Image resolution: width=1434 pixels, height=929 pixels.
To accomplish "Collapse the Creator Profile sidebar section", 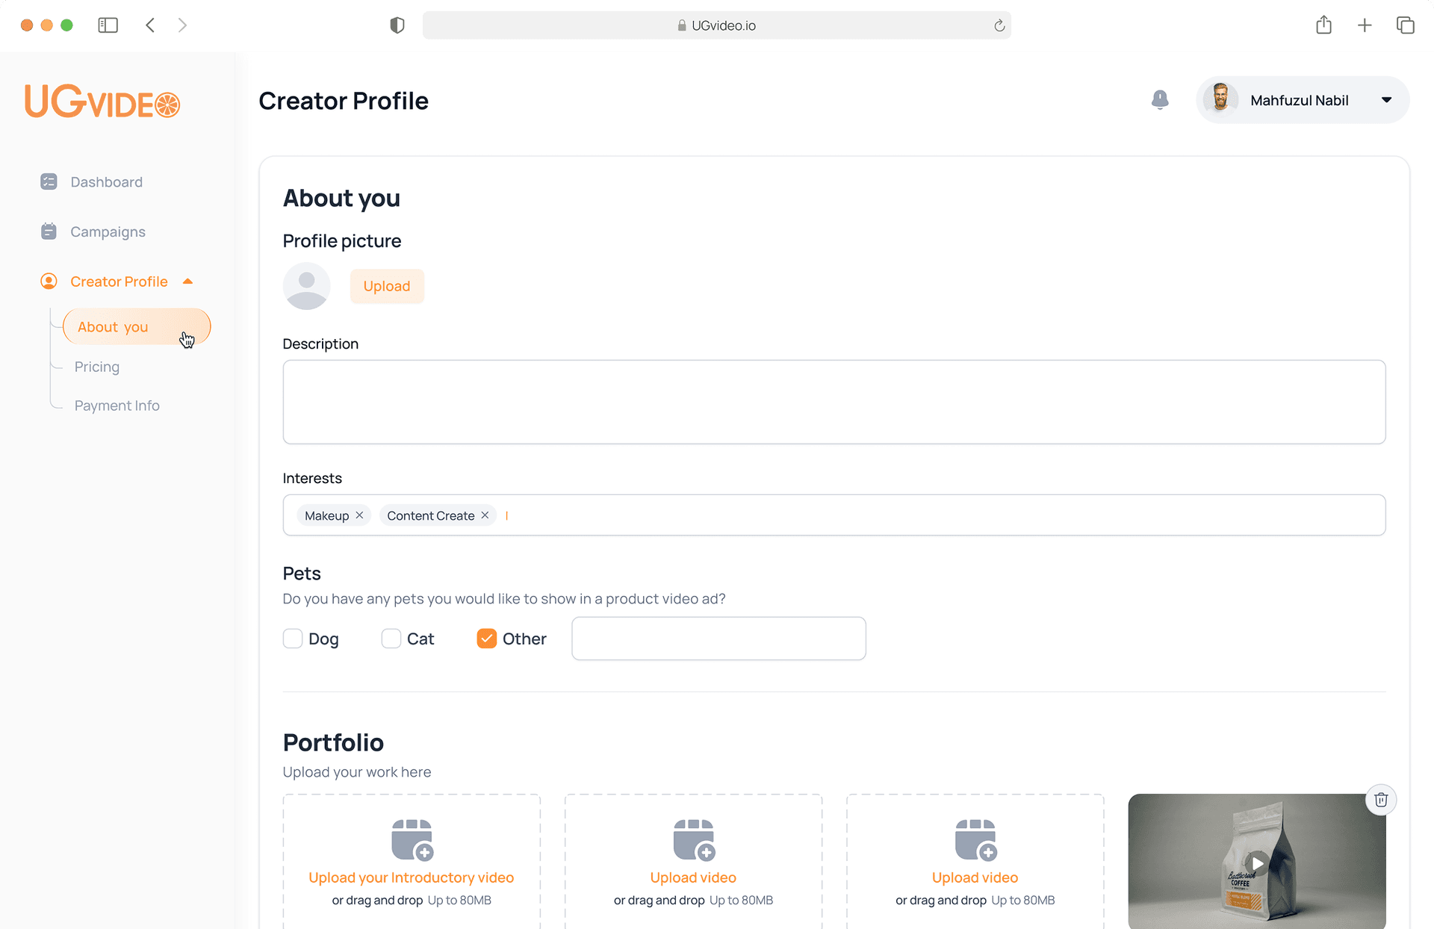I will (188, 282).
